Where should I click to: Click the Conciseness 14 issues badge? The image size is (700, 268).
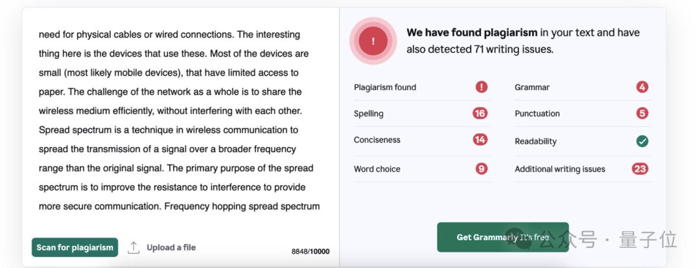[x=480, y=140]
